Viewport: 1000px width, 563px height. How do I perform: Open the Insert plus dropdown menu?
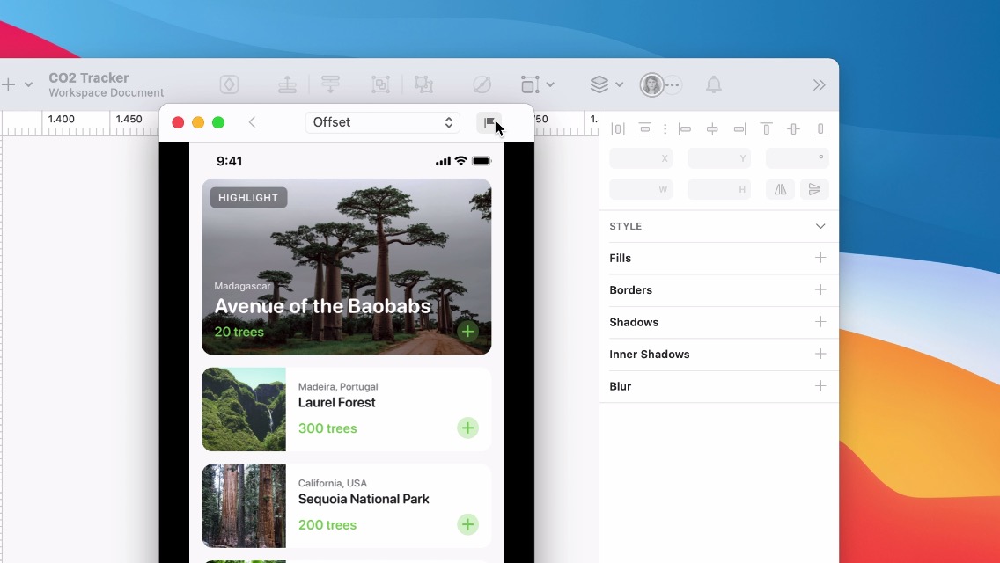(16, 84)
